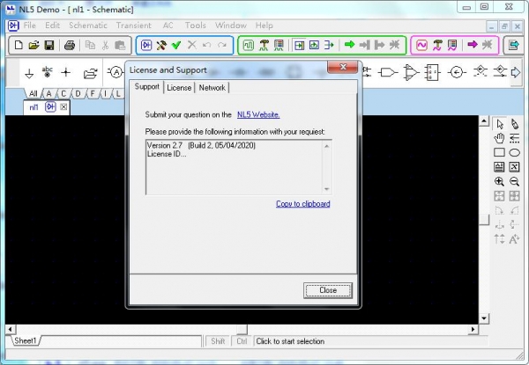Screen dimensions: 529x365
Task: Open Schematic tools hammer icon
Action: pos(161,45)
